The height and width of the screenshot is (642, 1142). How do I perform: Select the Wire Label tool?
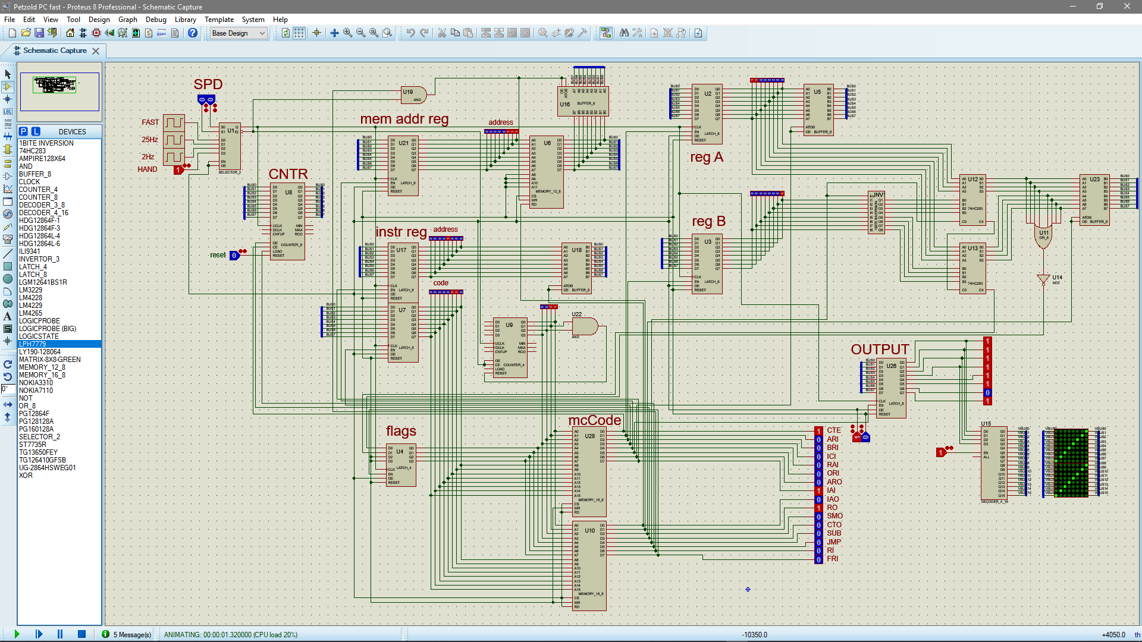(8, 112)
